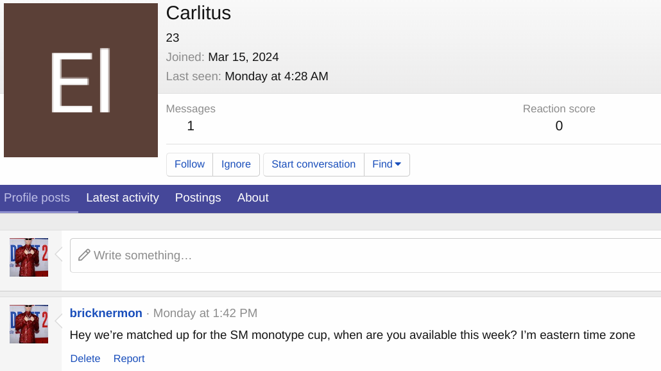The height and width of the screenshot is (371, 661).
Task: Go to the Postings tab
Action: 198,198
